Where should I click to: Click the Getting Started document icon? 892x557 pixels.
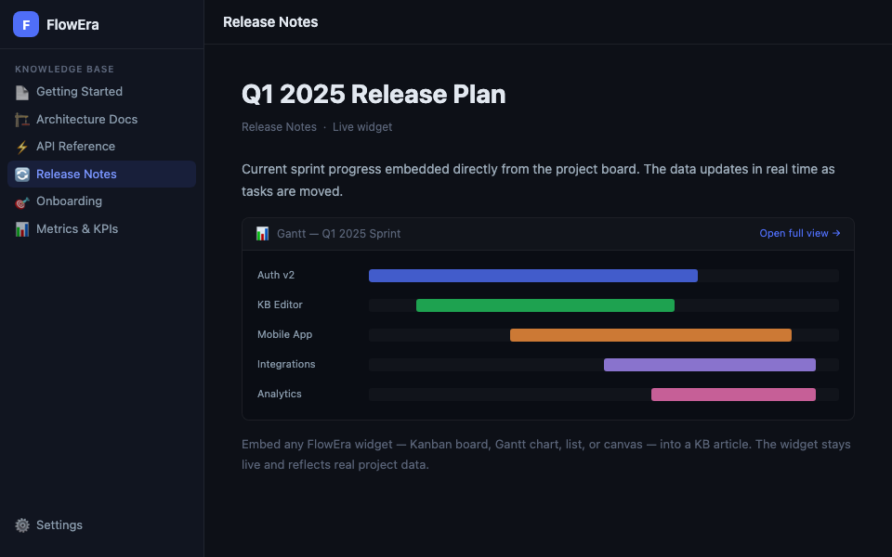tap(22, 92)
